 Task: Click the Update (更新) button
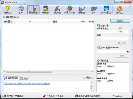122,56
